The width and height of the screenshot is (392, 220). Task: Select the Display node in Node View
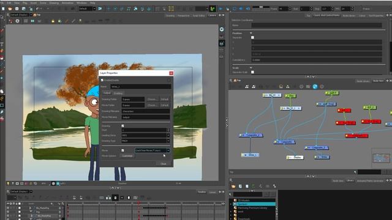pos(295,158)
